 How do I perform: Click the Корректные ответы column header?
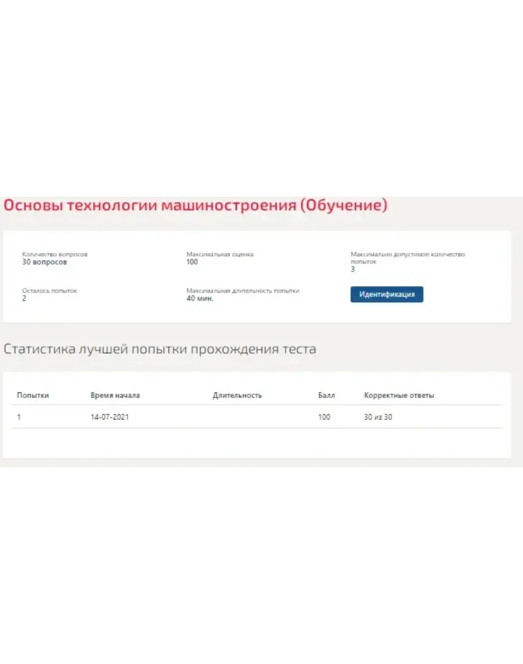pos(399,396)
